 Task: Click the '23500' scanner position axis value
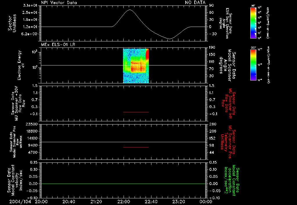tap(31, 124)
